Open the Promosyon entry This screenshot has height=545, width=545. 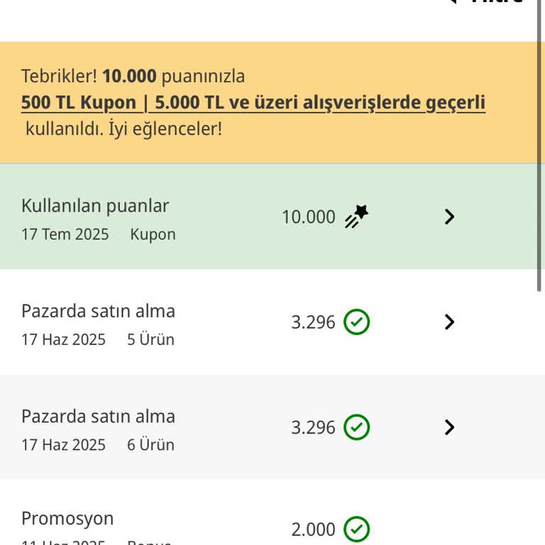click(67, 519)
